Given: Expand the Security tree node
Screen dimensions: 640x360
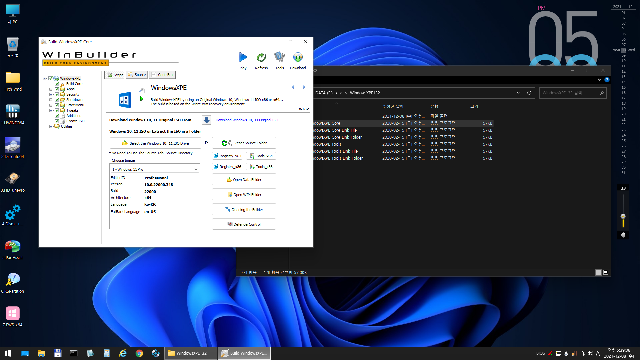Looking at the screenshot, I should click(51, 94).
